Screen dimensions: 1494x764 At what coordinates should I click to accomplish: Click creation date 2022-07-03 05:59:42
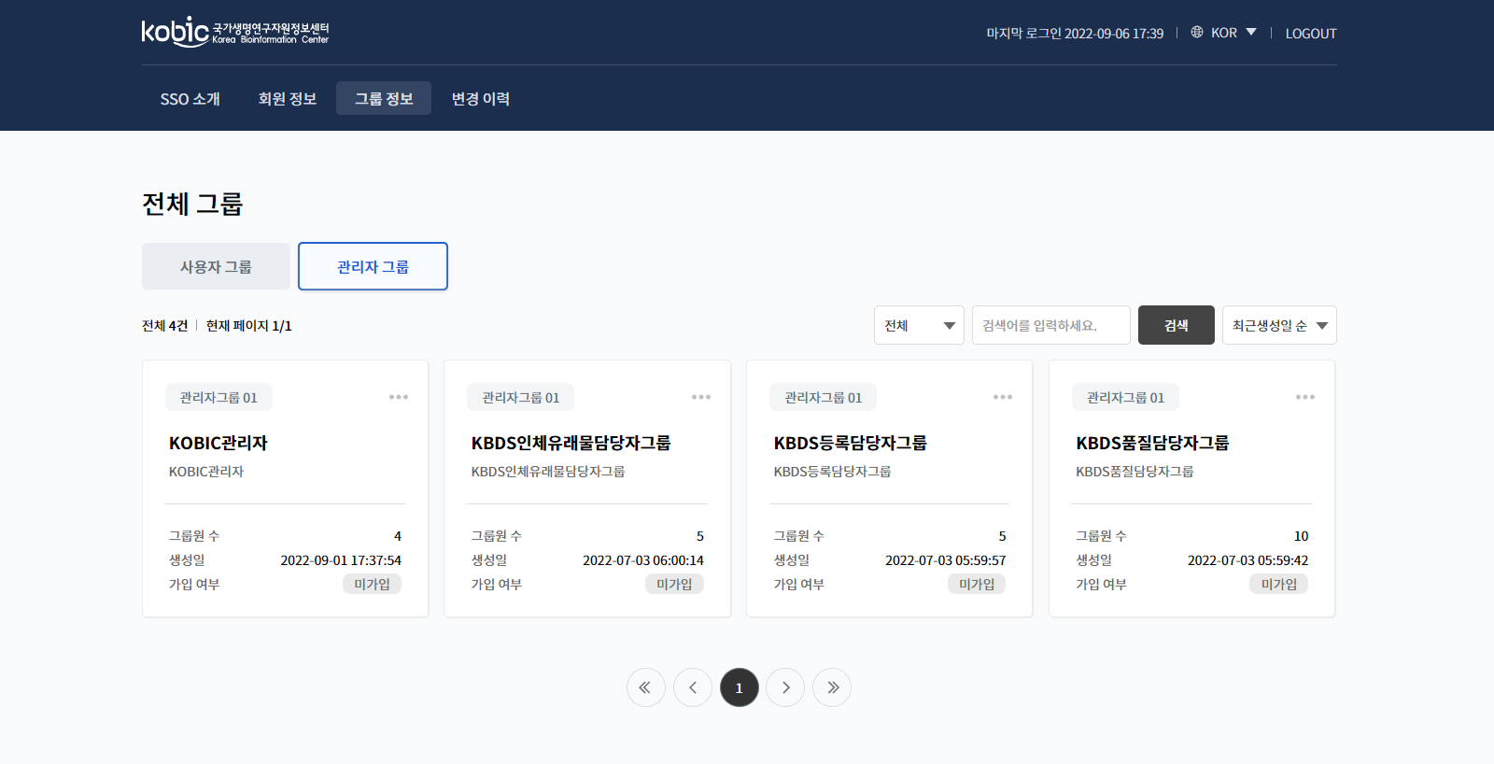(x=1248, y=560)
